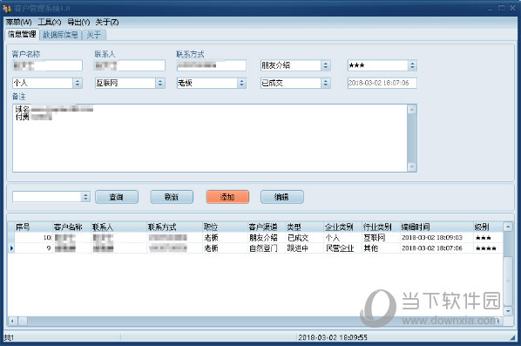
Task: Switch to the 关于 tab next to 数据库信息
Action: pos(94,35)
